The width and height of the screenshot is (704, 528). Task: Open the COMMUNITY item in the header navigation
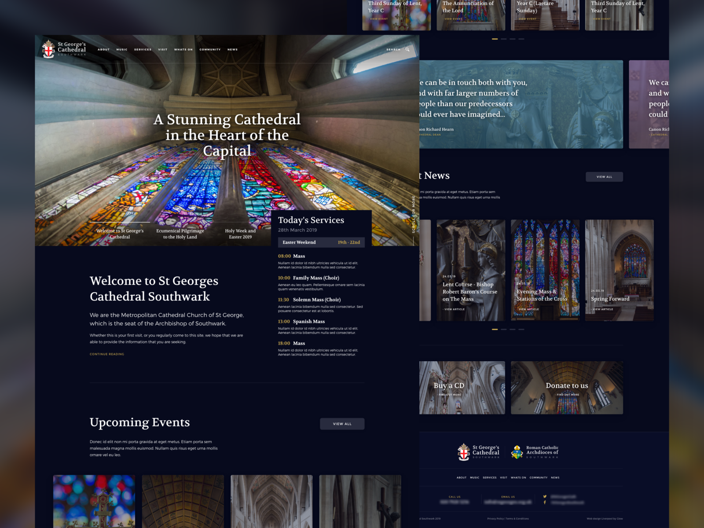click(210, 49)
